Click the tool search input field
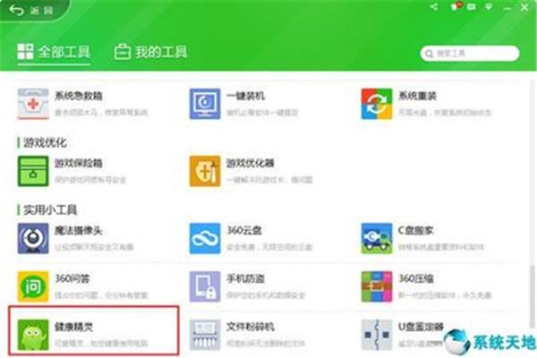Image resolution: width=537 pixels, height=358 pixels. [470, 54]
